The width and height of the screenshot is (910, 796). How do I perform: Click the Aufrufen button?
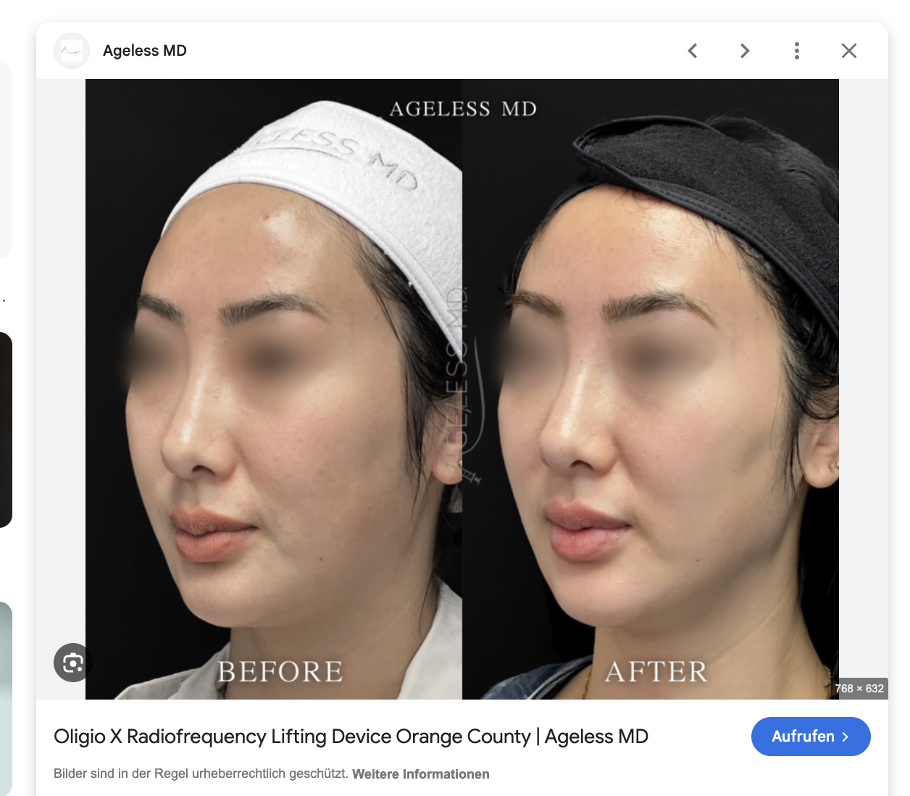coord(811,737)
